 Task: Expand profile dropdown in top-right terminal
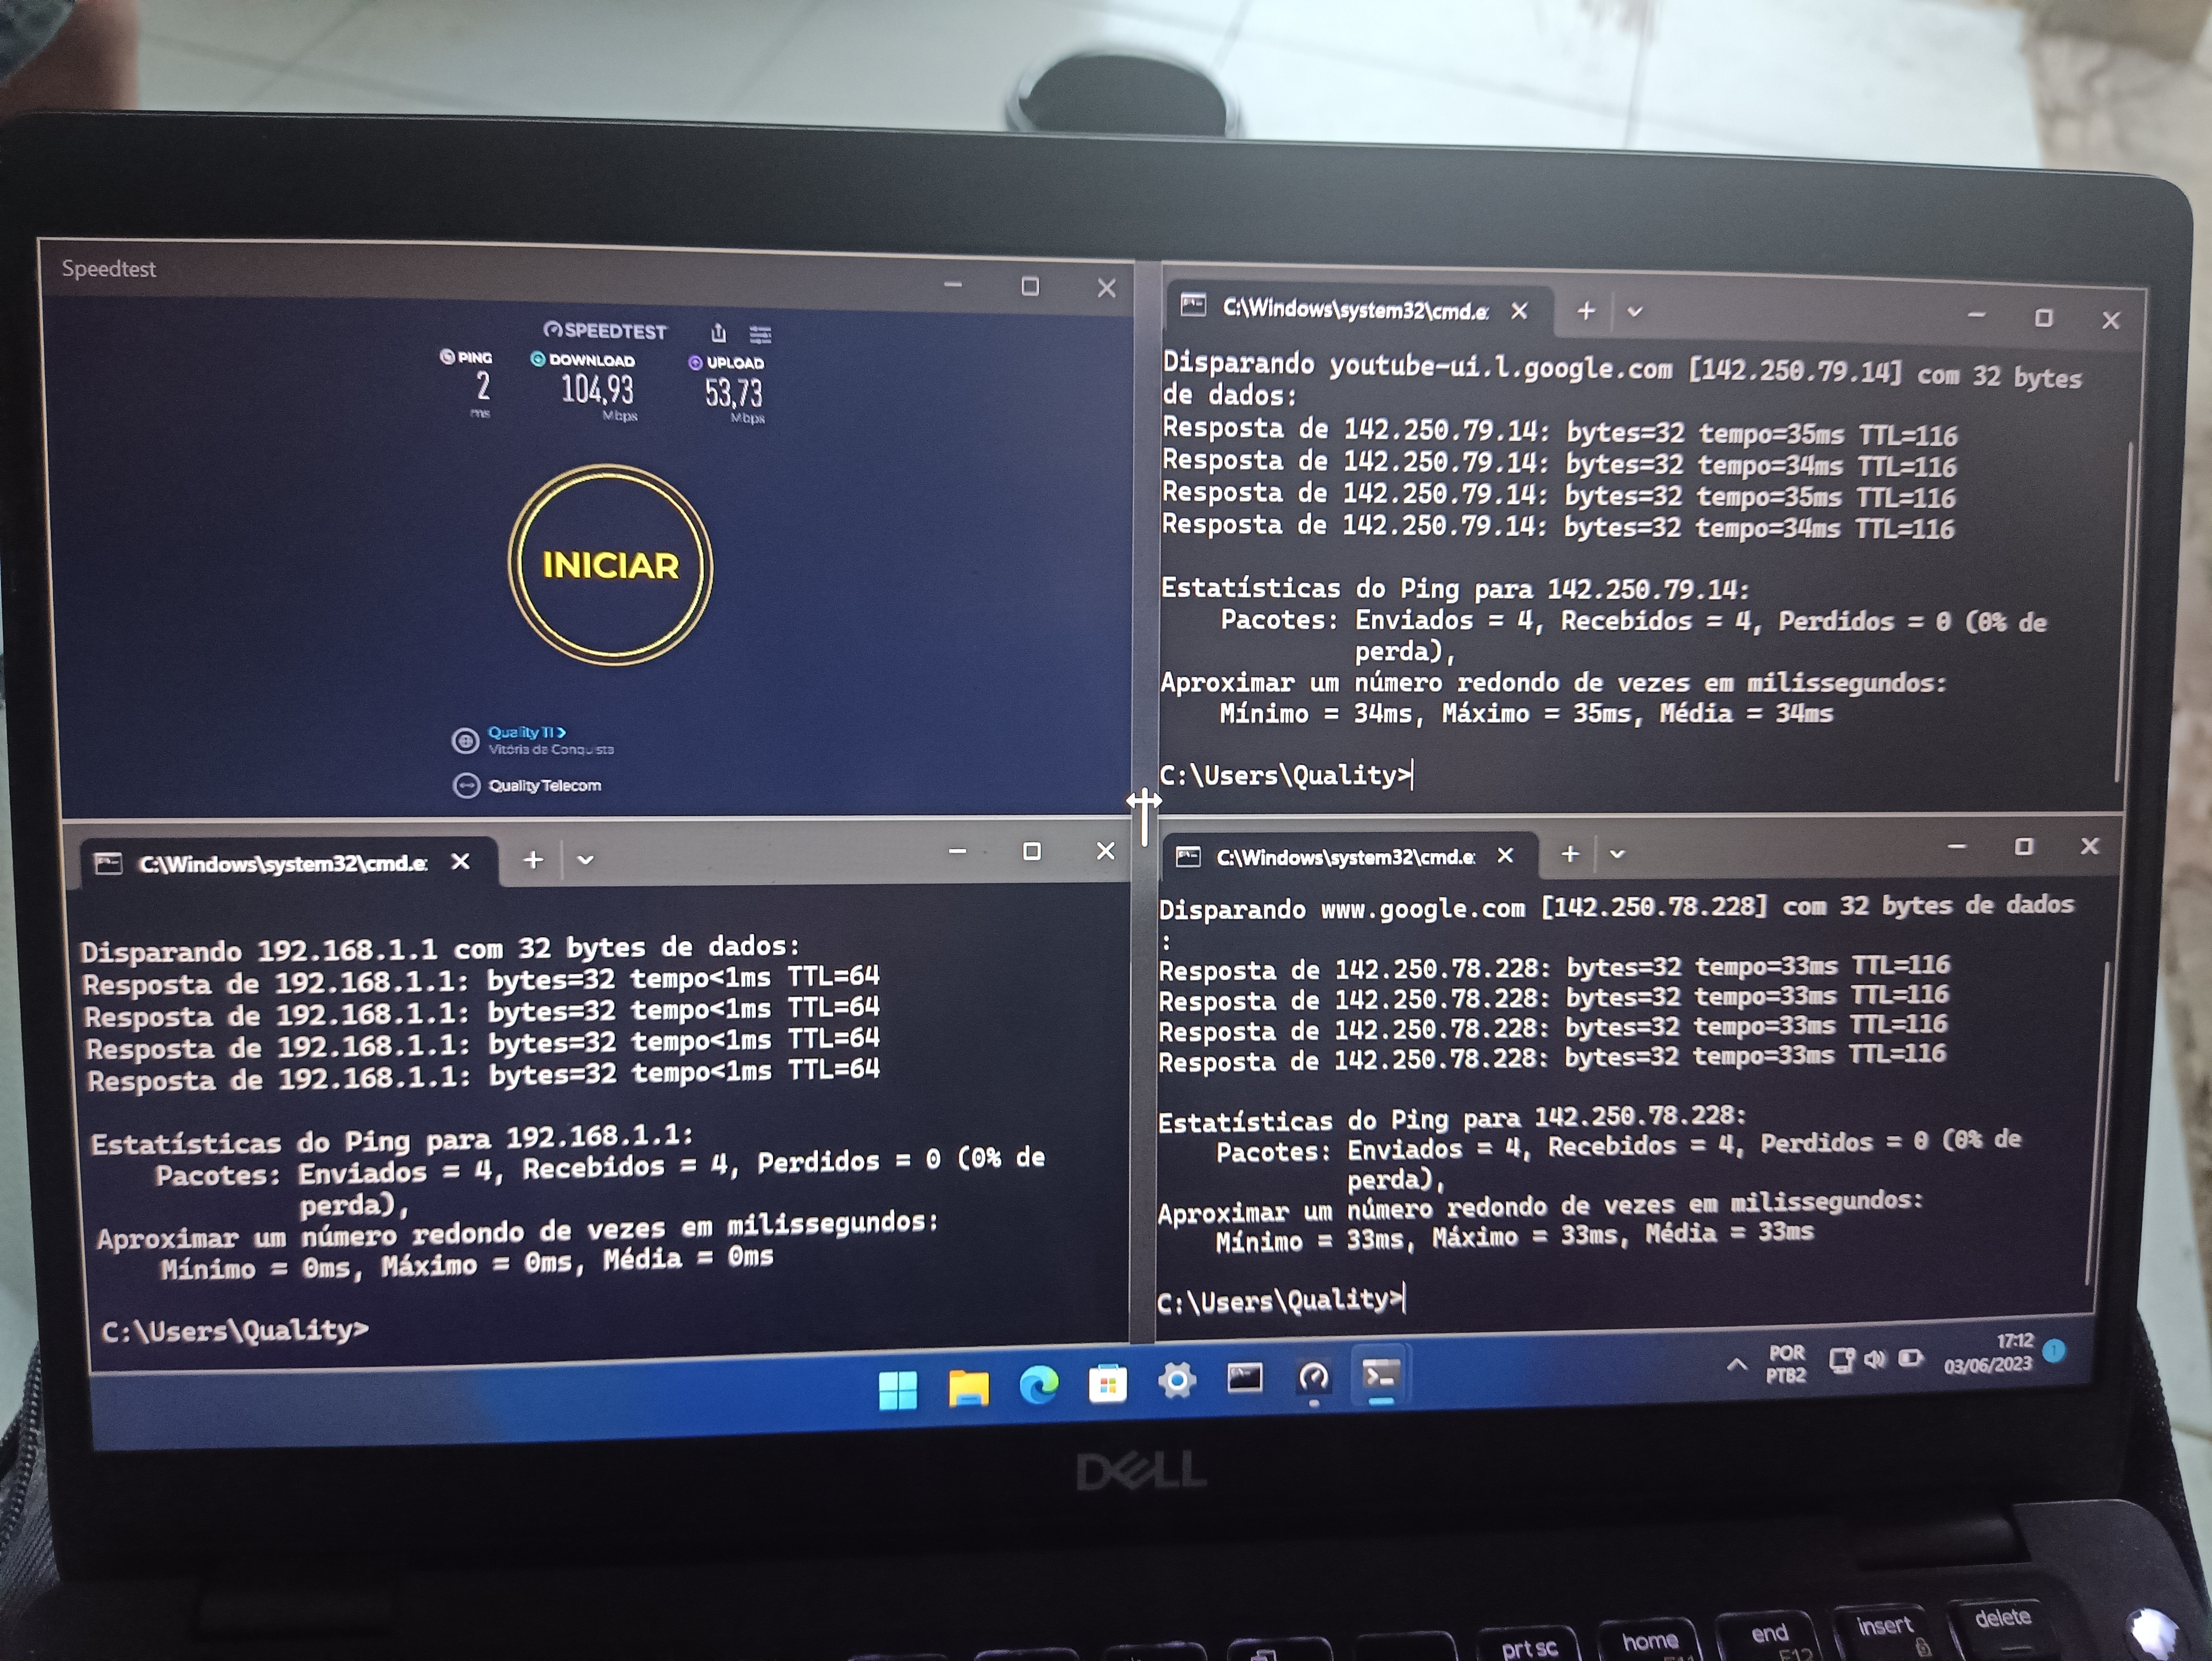tap(1635, 312)
